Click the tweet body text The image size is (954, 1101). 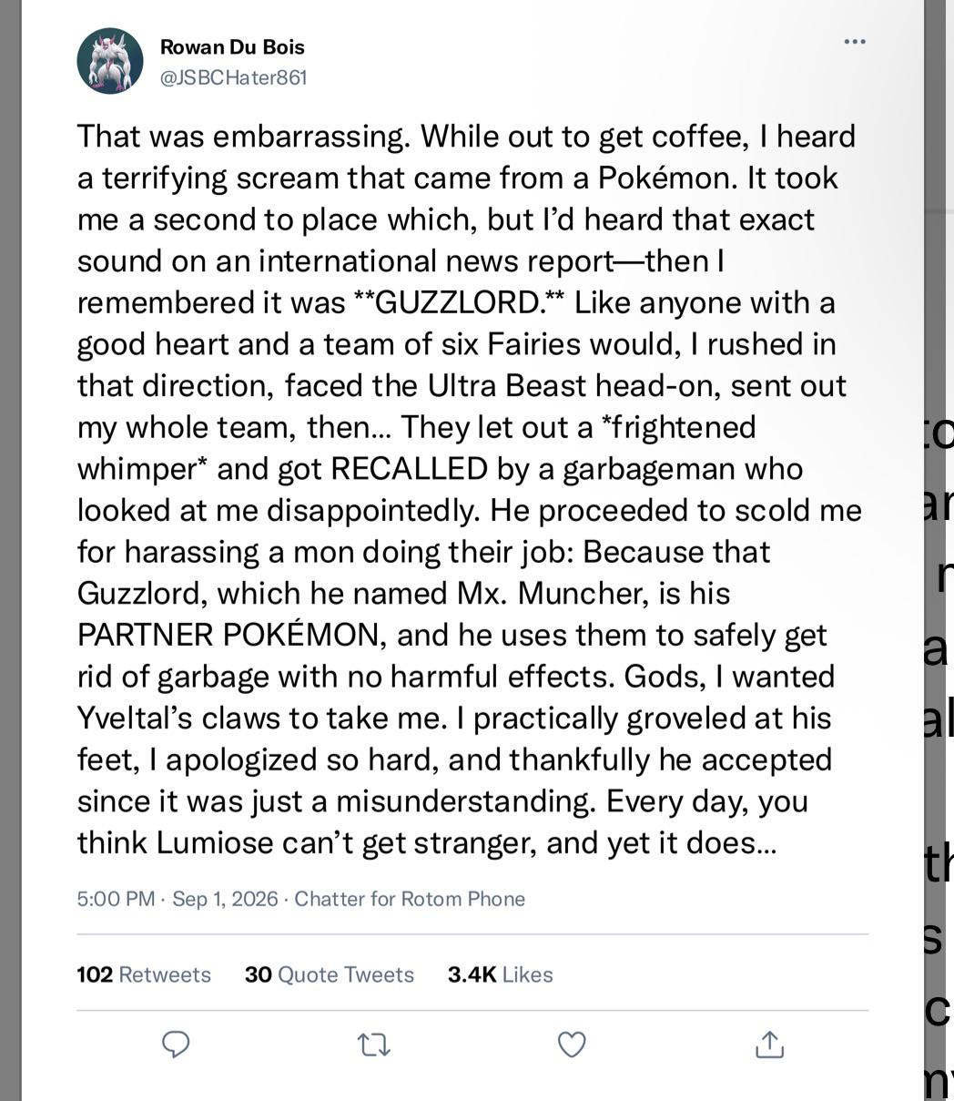470,489
